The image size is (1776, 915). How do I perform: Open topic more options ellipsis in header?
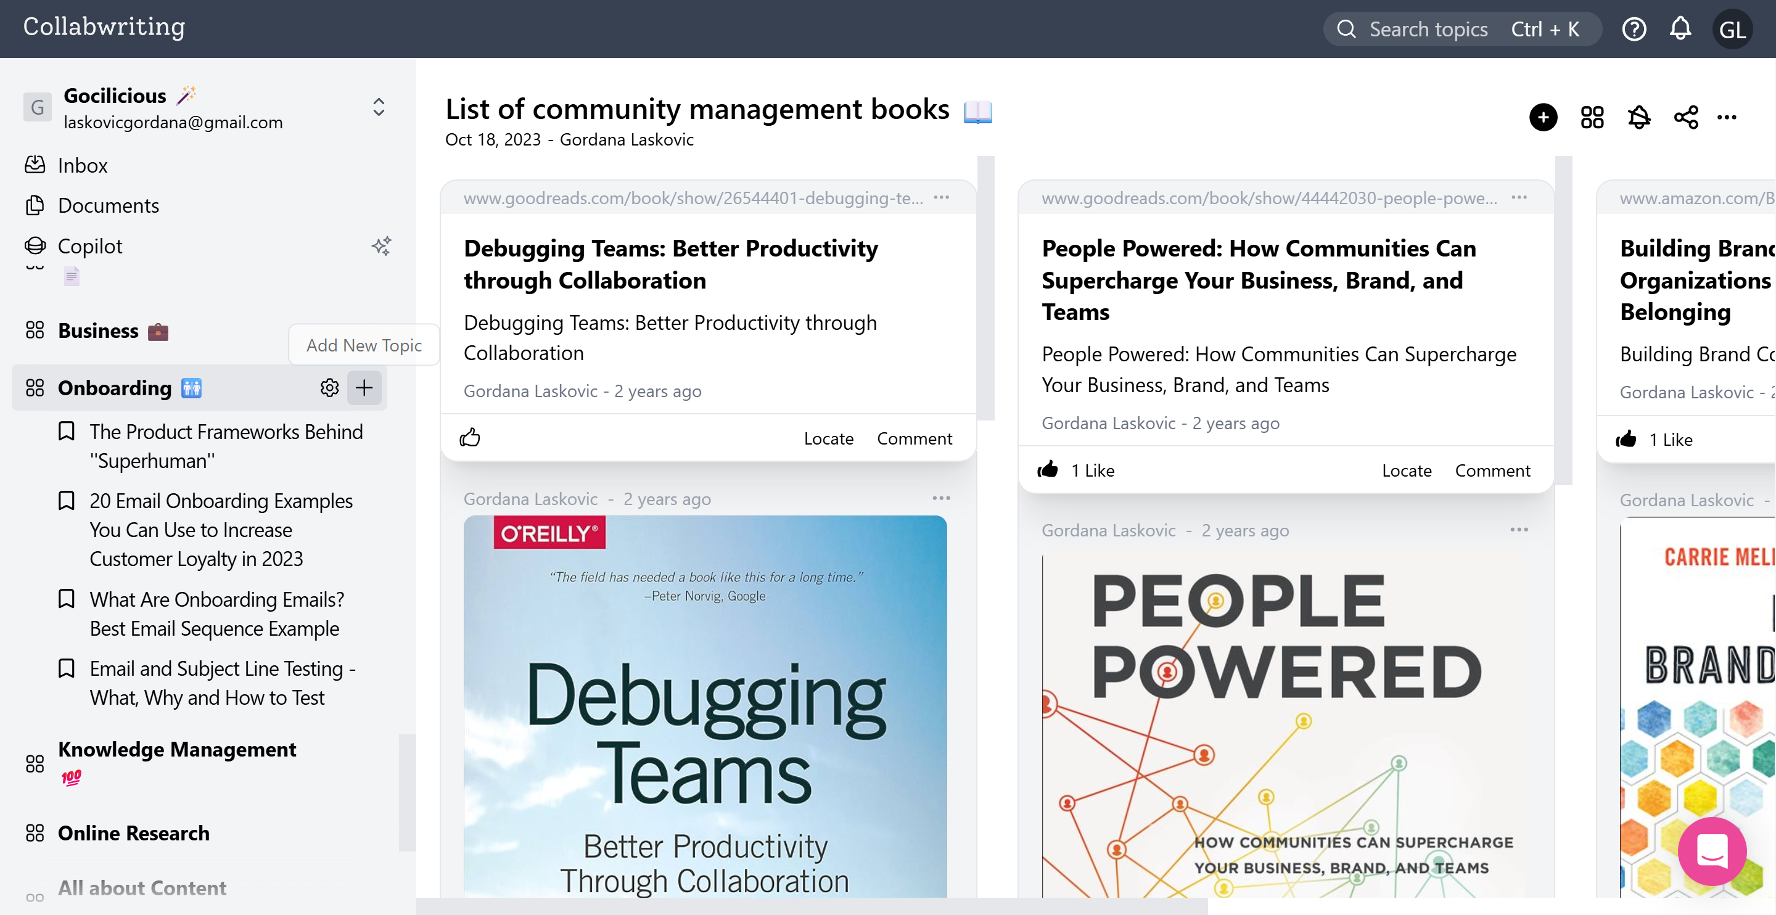1727,117
